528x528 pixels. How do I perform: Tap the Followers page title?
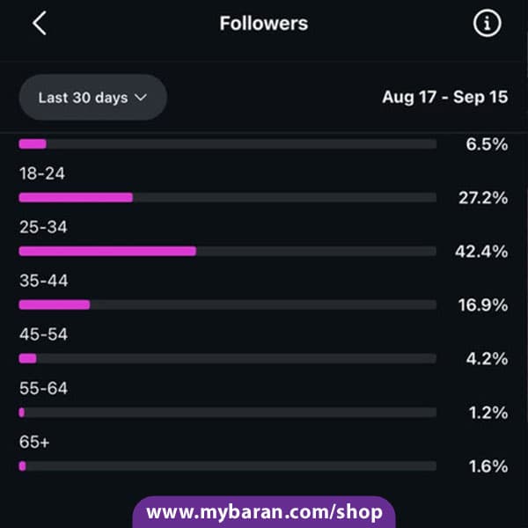tap(264, 23)
